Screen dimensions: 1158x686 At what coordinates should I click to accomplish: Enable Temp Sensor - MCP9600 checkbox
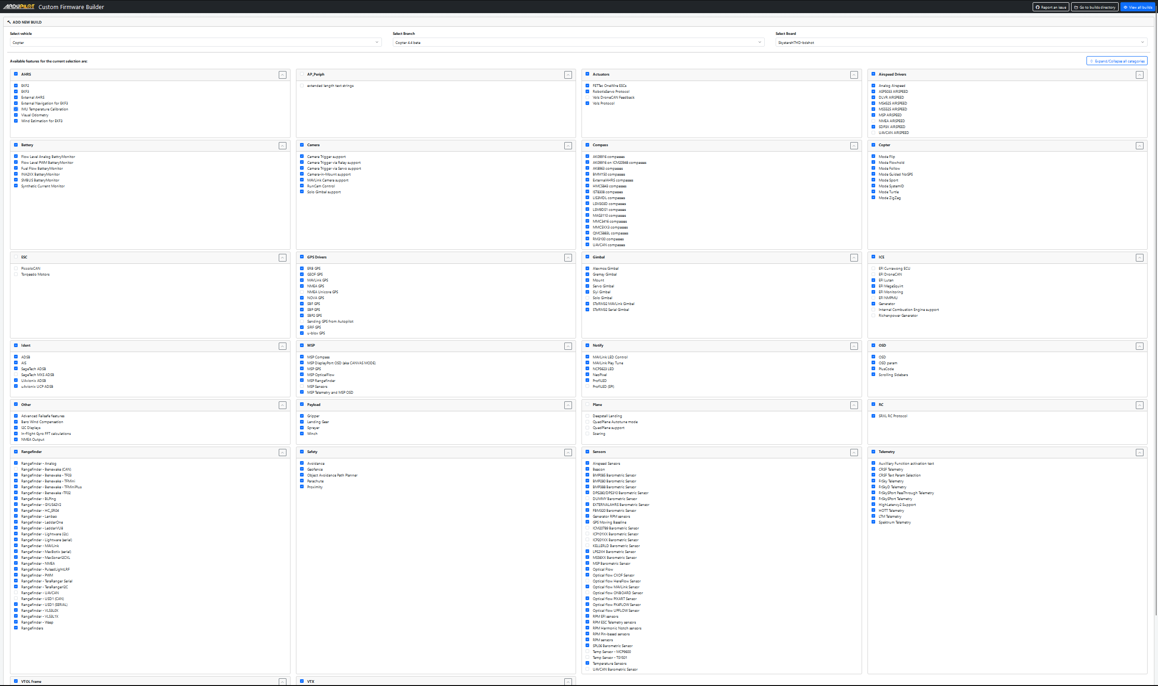coord(587,652)
